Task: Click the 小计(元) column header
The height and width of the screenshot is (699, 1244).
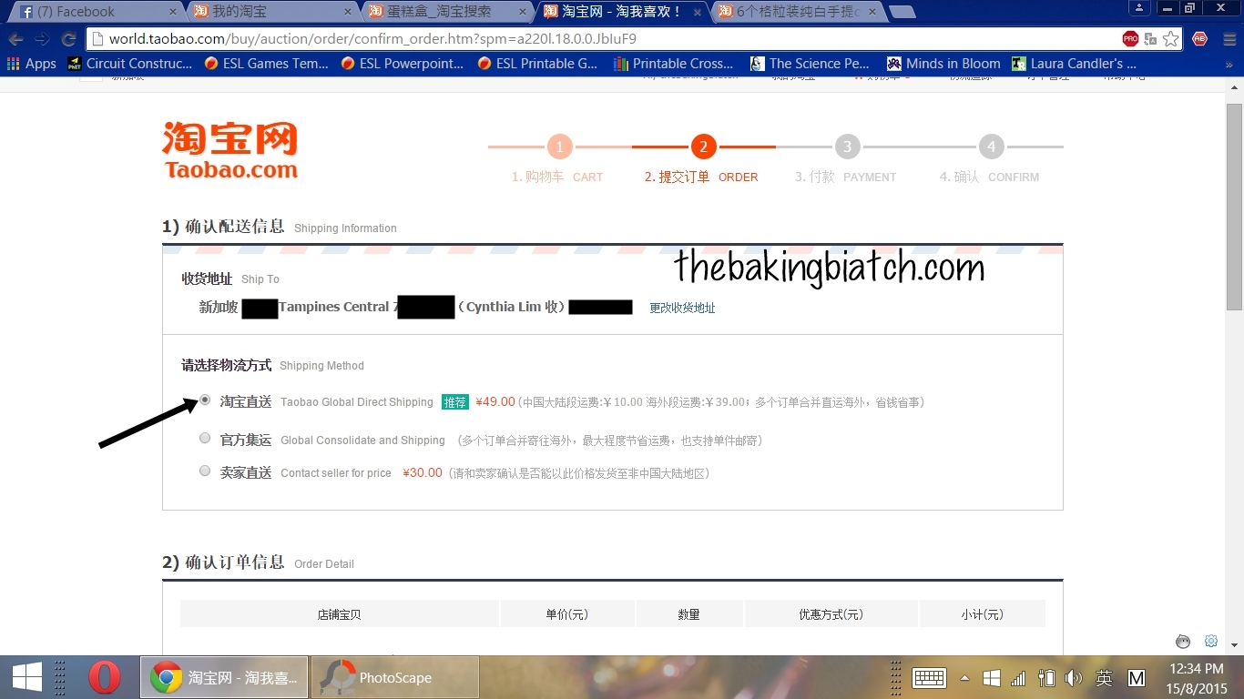Action: tap(983, 614)
